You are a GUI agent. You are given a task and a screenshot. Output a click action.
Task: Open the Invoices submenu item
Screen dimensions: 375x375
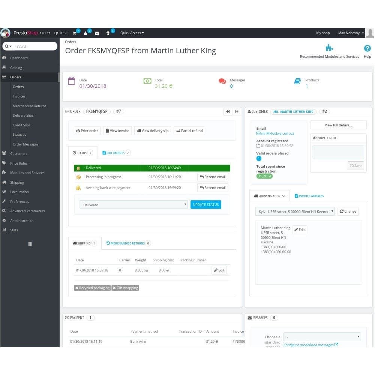[x=19, y=96]
